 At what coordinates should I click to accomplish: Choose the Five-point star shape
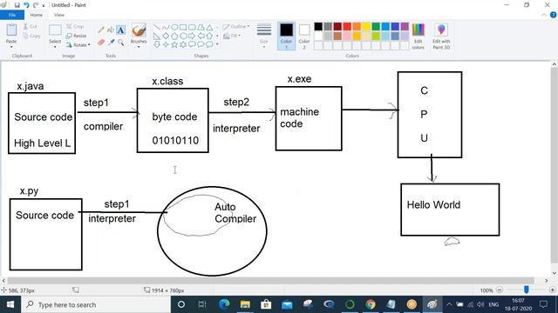coord(174,44)
